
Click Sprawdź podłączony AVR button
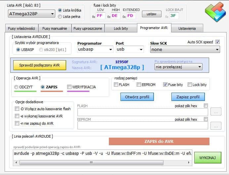click(x=40, y=65)
